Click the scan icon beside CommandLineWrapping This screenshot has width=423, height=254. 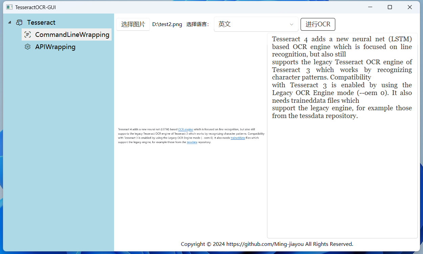coord(28,34)
